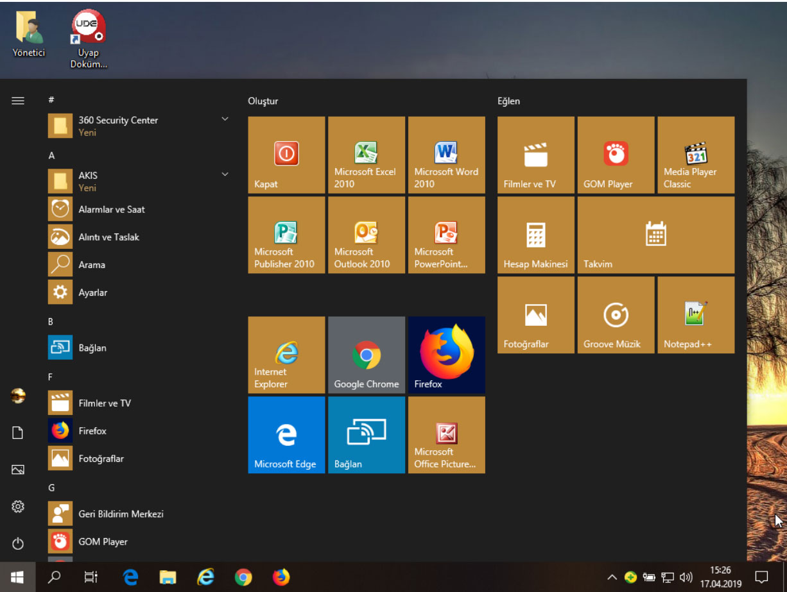The height and width of the screenshot is (592, 787).
Task: Open the Hesap Makinesi tile
Action: click(536, 235)
